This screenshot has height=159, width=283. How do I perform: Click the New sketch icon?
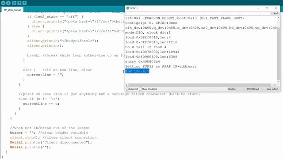click(x=14, y=3)
